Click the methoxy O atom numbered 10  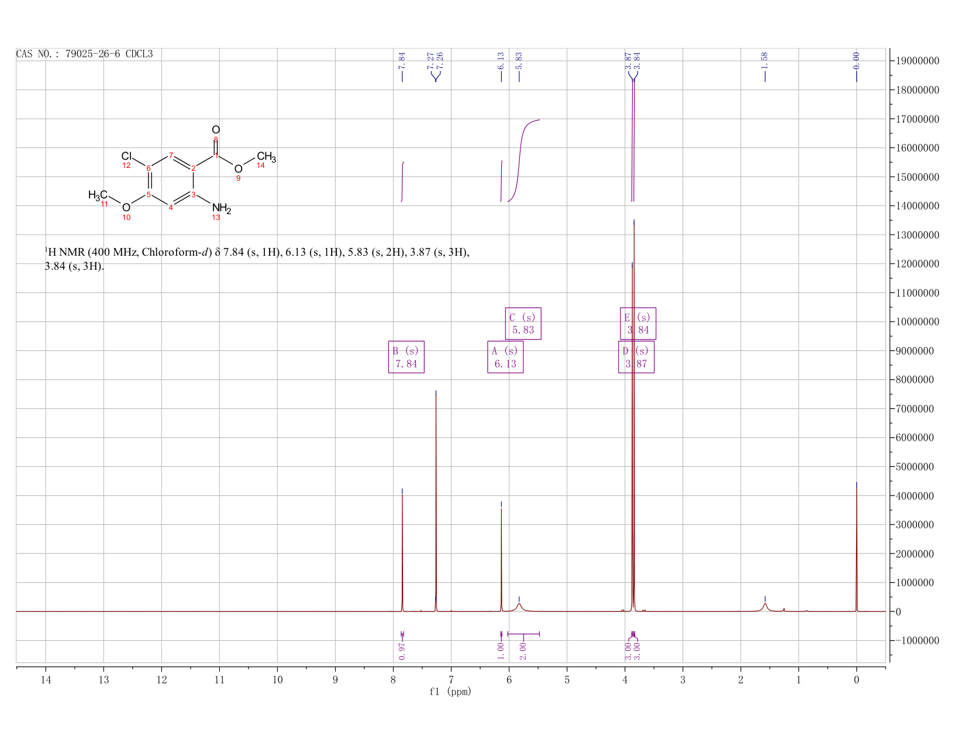pyautogui.click(x=126, y=208)
